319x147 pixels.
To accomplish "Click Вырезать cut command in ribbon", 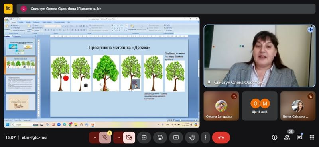I will coord(15,25).
